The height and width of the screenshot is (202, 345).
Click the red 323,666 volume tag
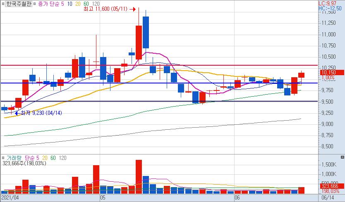click(x=332, y=186)
